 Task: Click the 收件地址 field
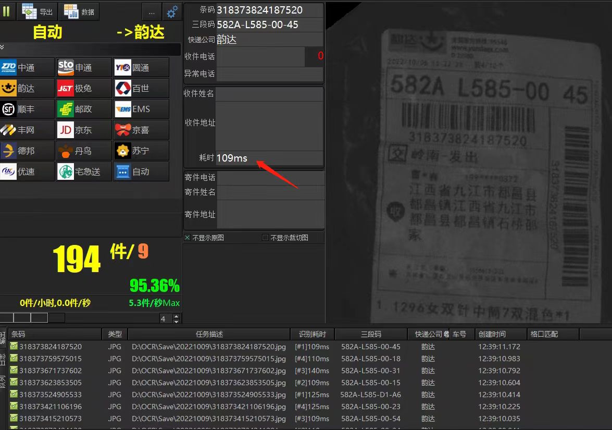pyautogui.click(x=269, y=126)
